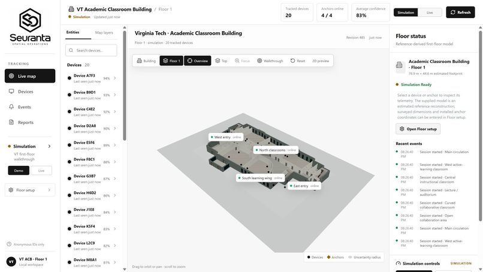Expand Device D2A8 row chevron
The image size is (483, 272).
[114, 128]
